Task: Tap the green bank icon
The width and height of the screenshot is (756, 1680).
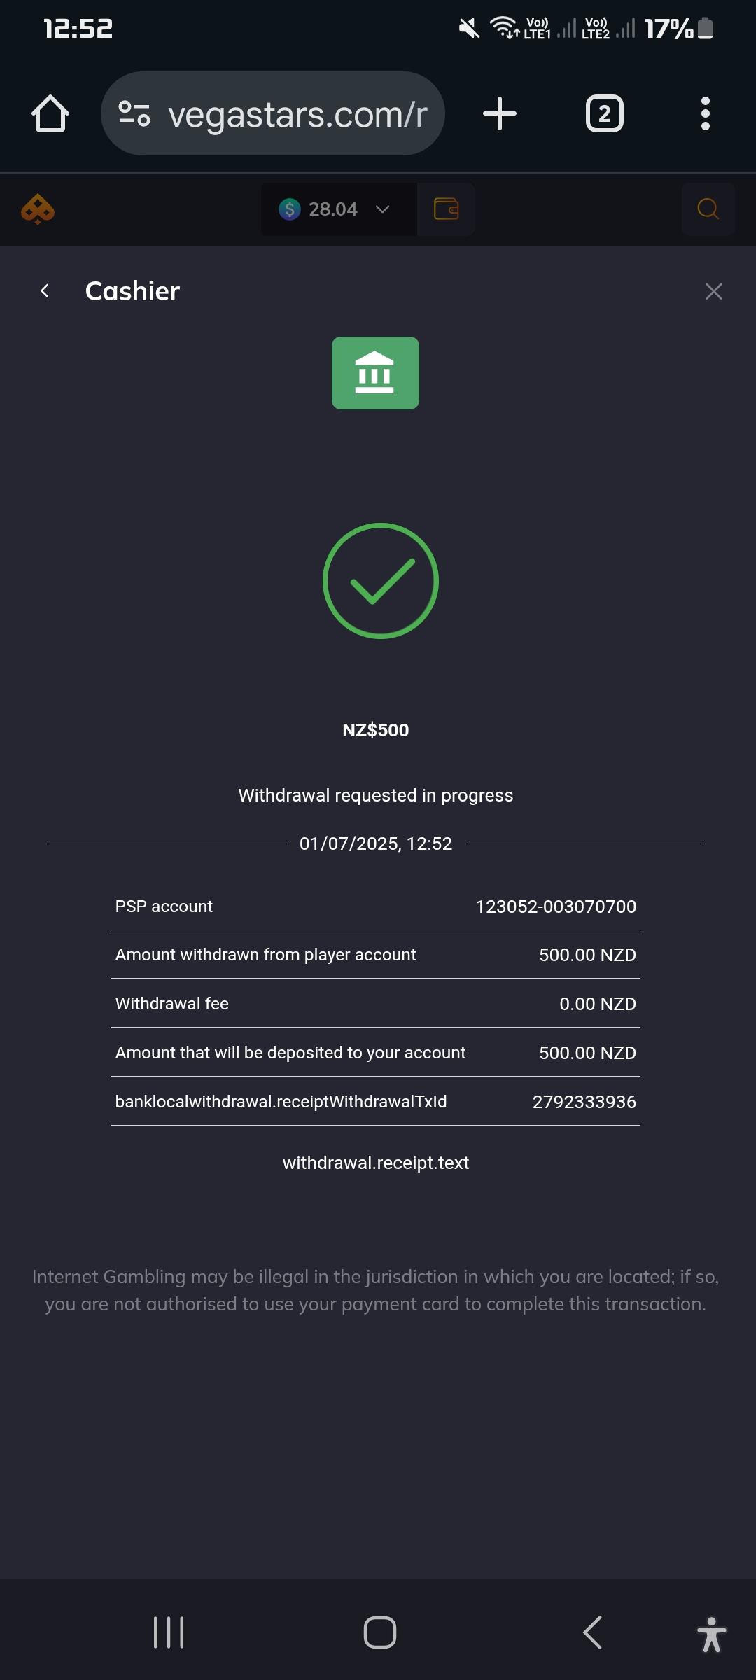Action: tap(375, 373)
